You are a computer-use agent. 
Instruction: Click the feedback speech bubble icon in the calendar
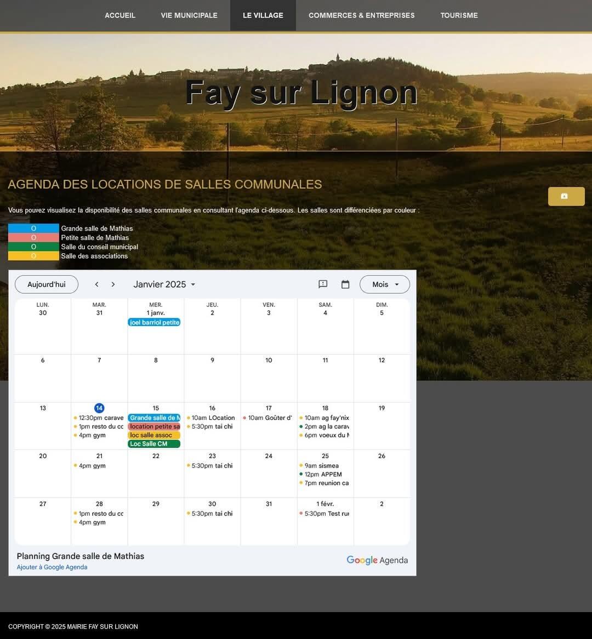coord(323,284)
